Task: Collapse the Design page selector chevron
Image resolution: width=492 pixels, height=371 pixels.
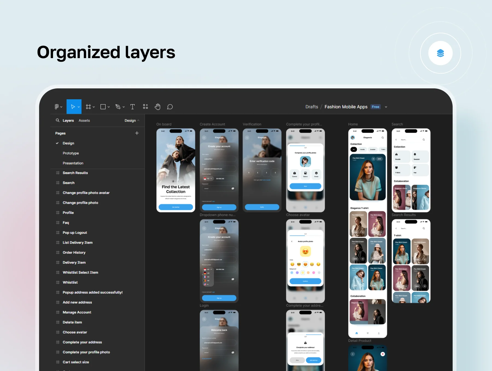Action: point(138,120)
